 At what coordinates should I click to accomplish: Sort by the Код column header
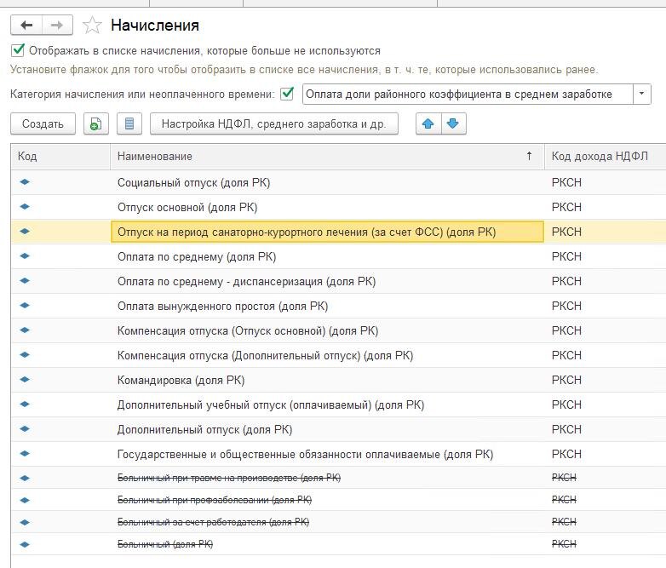pyautogui.click(x=60, y=157)
